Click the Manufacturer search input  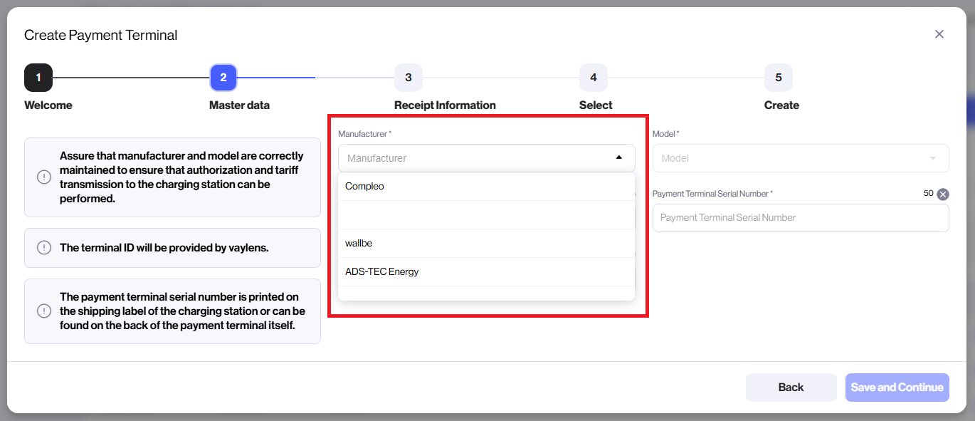tap(470, 157)
